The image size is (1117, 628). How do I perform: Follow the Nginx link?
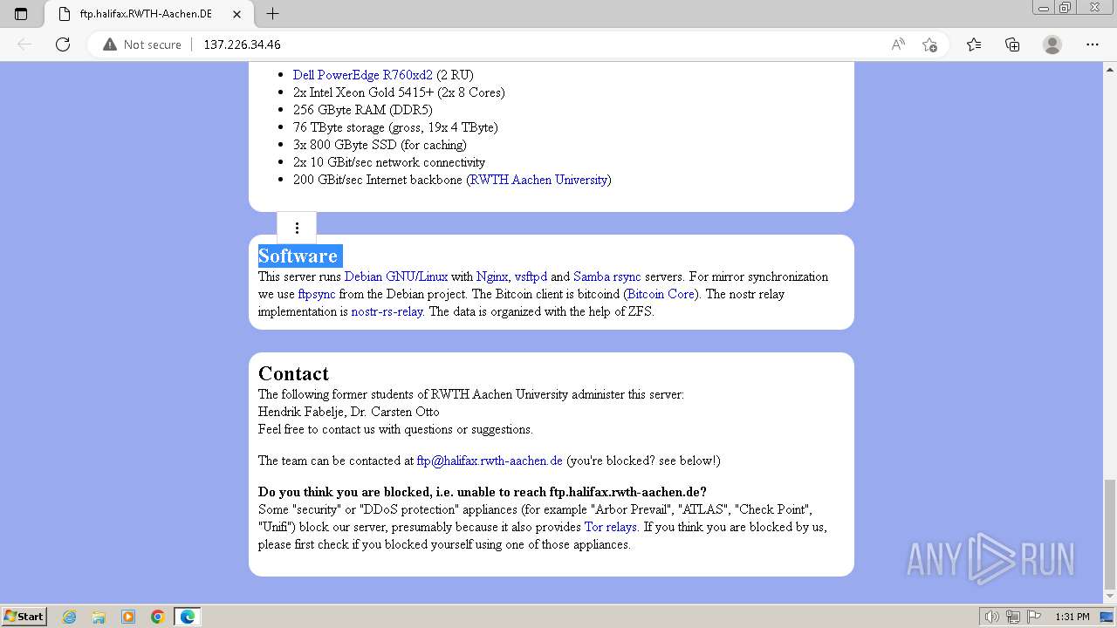tap(492, 276)
